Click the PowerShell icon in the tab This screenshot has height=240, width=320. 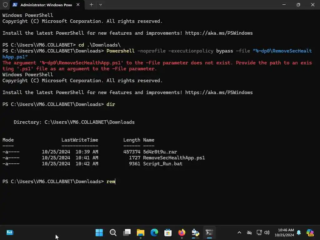click(x=15, y=5)
